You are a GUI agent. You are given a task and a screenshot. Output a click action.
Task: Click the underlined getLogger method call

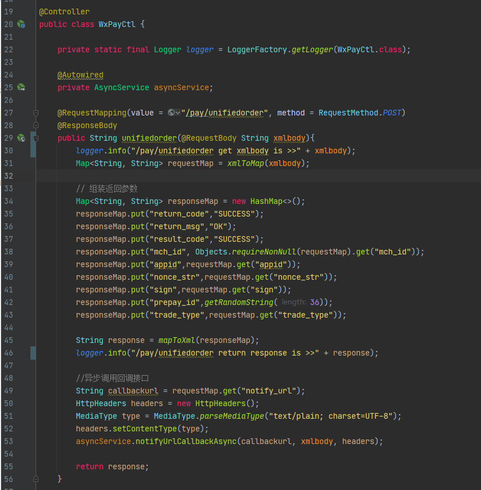click(312, 49)
